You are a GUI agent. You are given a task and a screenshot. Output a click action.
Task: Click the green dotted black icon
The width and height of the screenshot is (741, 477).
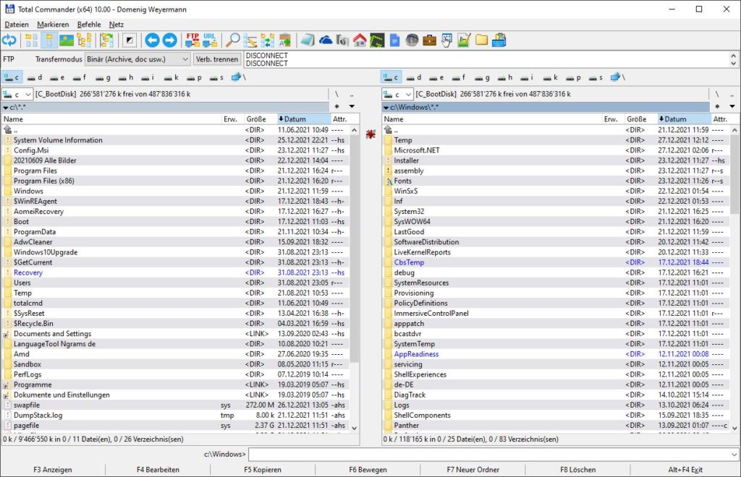point(377,40)
